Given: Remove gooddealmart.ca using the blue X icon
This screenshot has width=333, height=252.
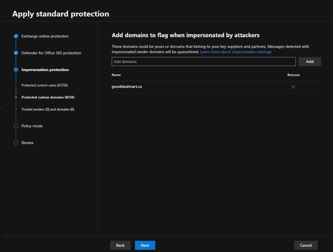Looking at the screenshot, I should 293,87.
